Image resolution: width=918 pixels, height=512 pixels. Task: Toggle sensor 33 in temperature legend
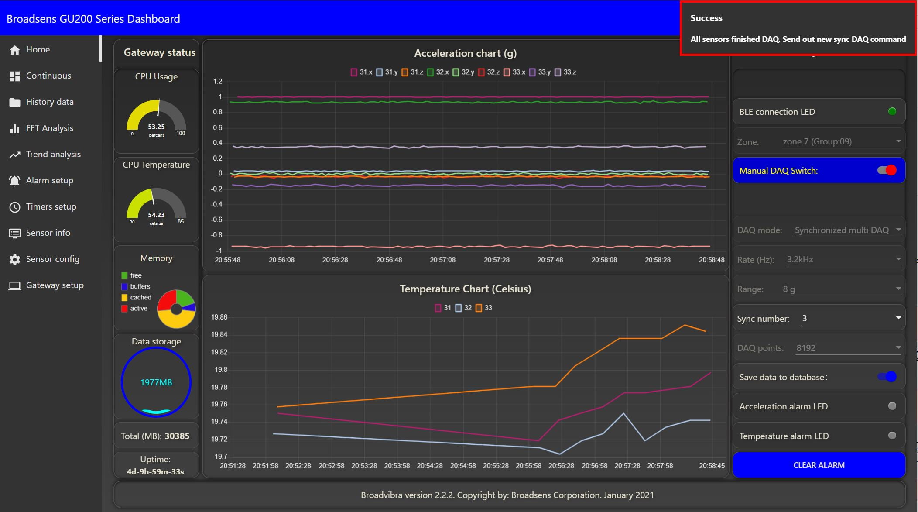tap(484, 308)
